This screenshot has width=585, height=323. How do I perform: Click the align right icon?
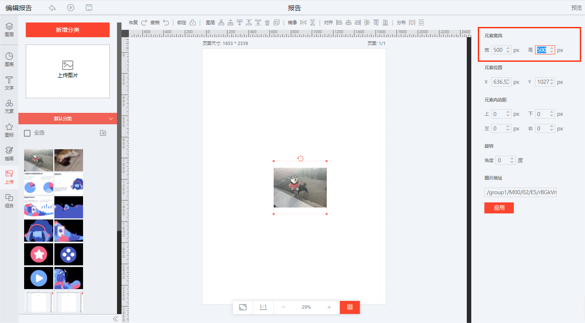click(358, 22)
